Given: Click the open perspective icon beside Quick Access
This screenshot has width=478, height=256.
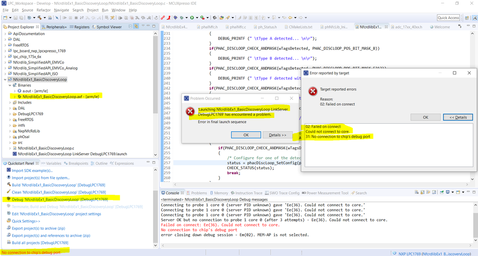Looking at the screenshot, I should 467,18.
